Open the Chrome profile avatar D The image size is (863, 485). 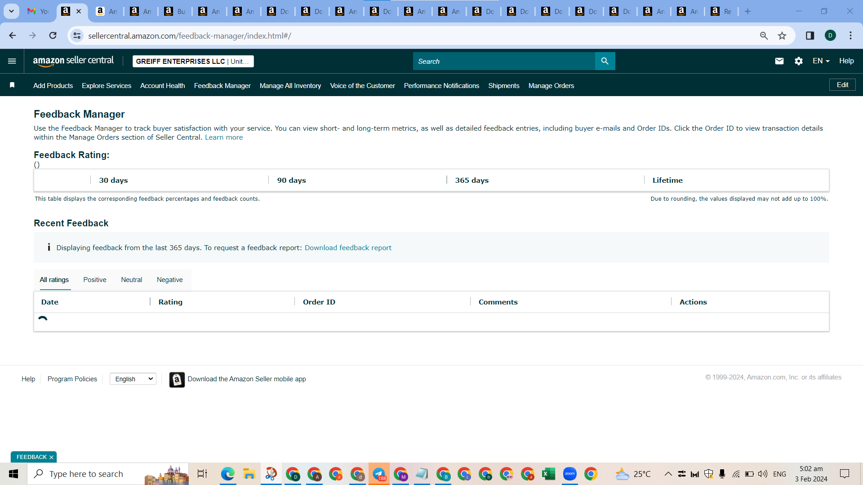coord(830,35)
